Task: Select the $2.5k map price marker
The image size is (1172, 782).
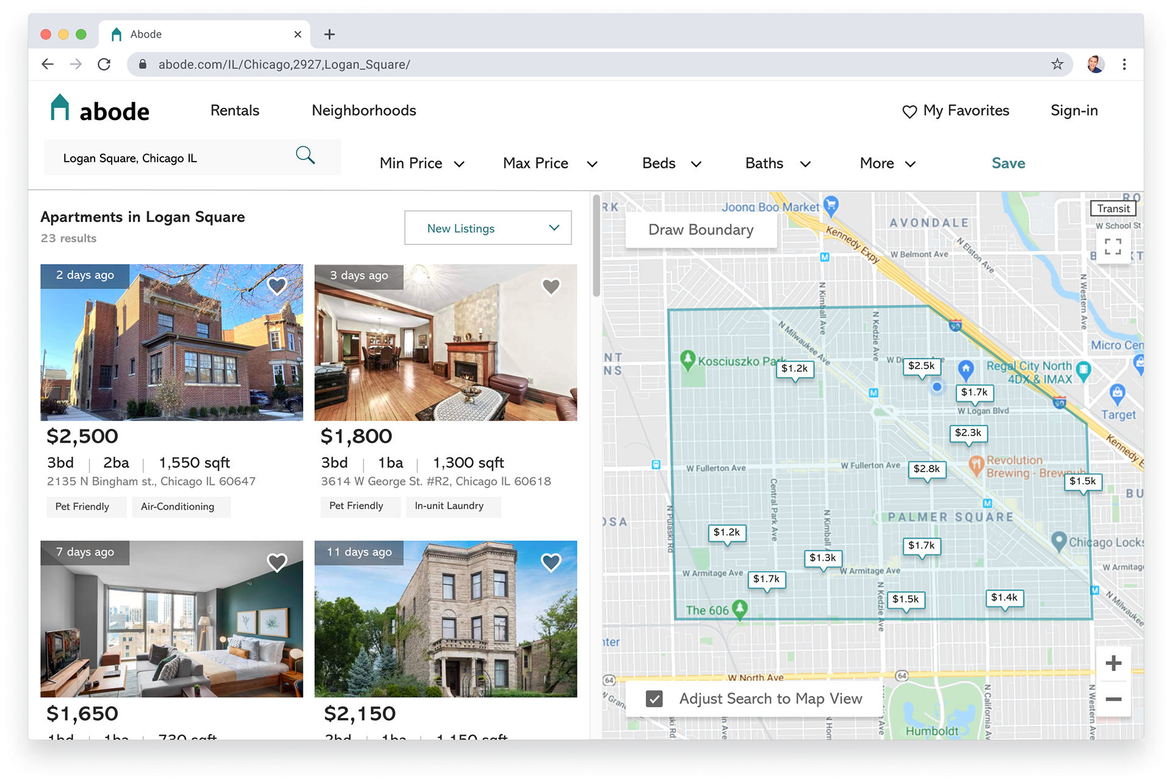Action: [x=921, y=367]
